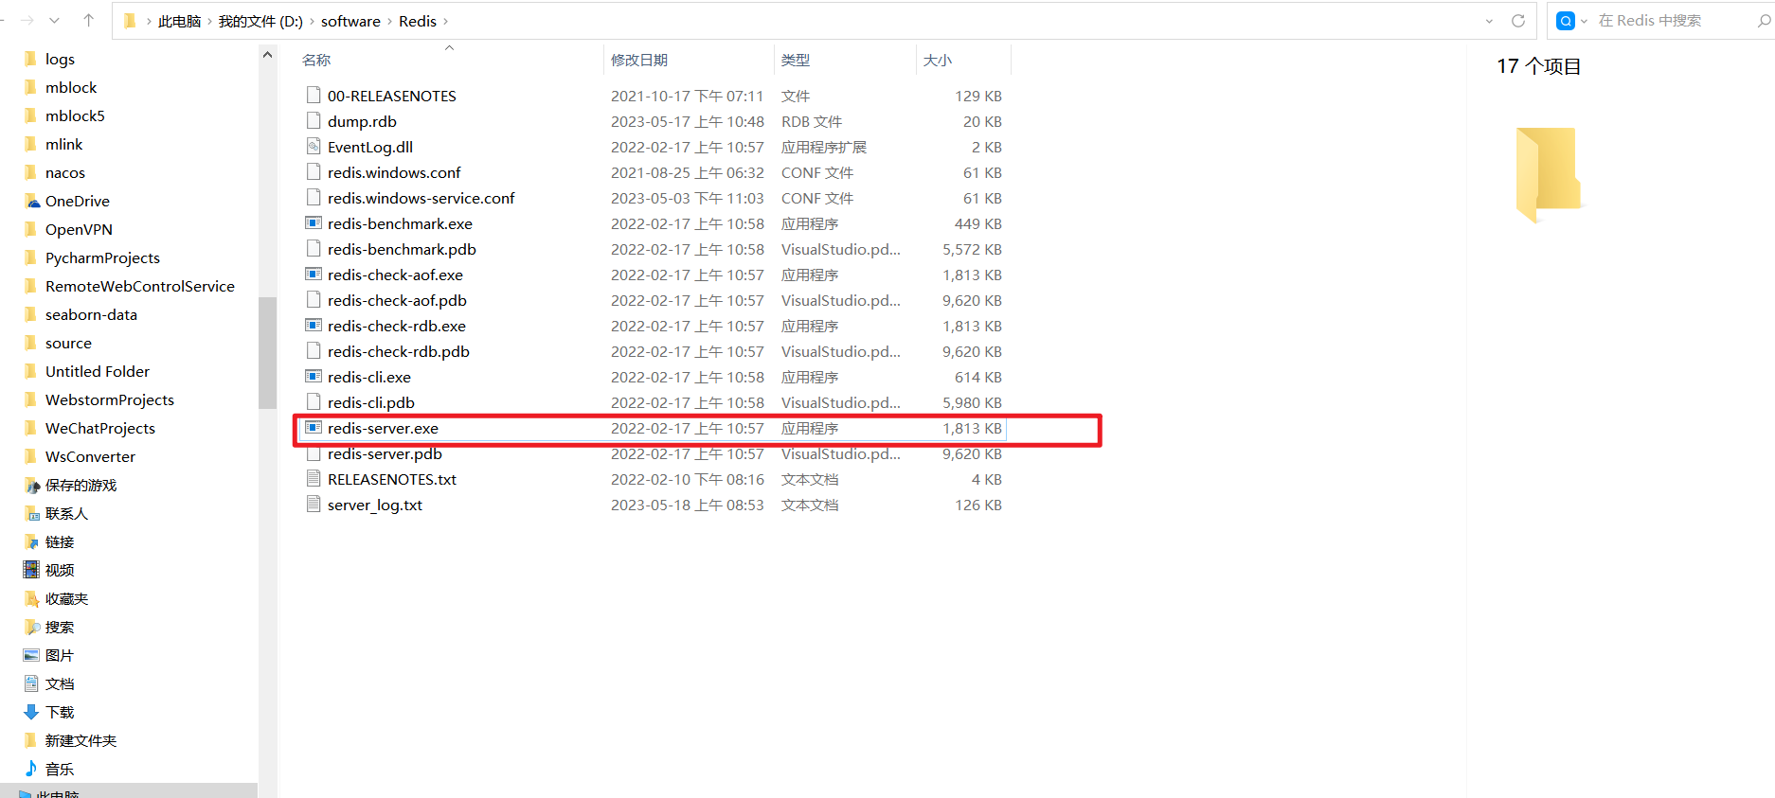Open WebstormProjects in the navigation tree
Viewport: 1775px width, 798px height.
click(x=110, y=399)
